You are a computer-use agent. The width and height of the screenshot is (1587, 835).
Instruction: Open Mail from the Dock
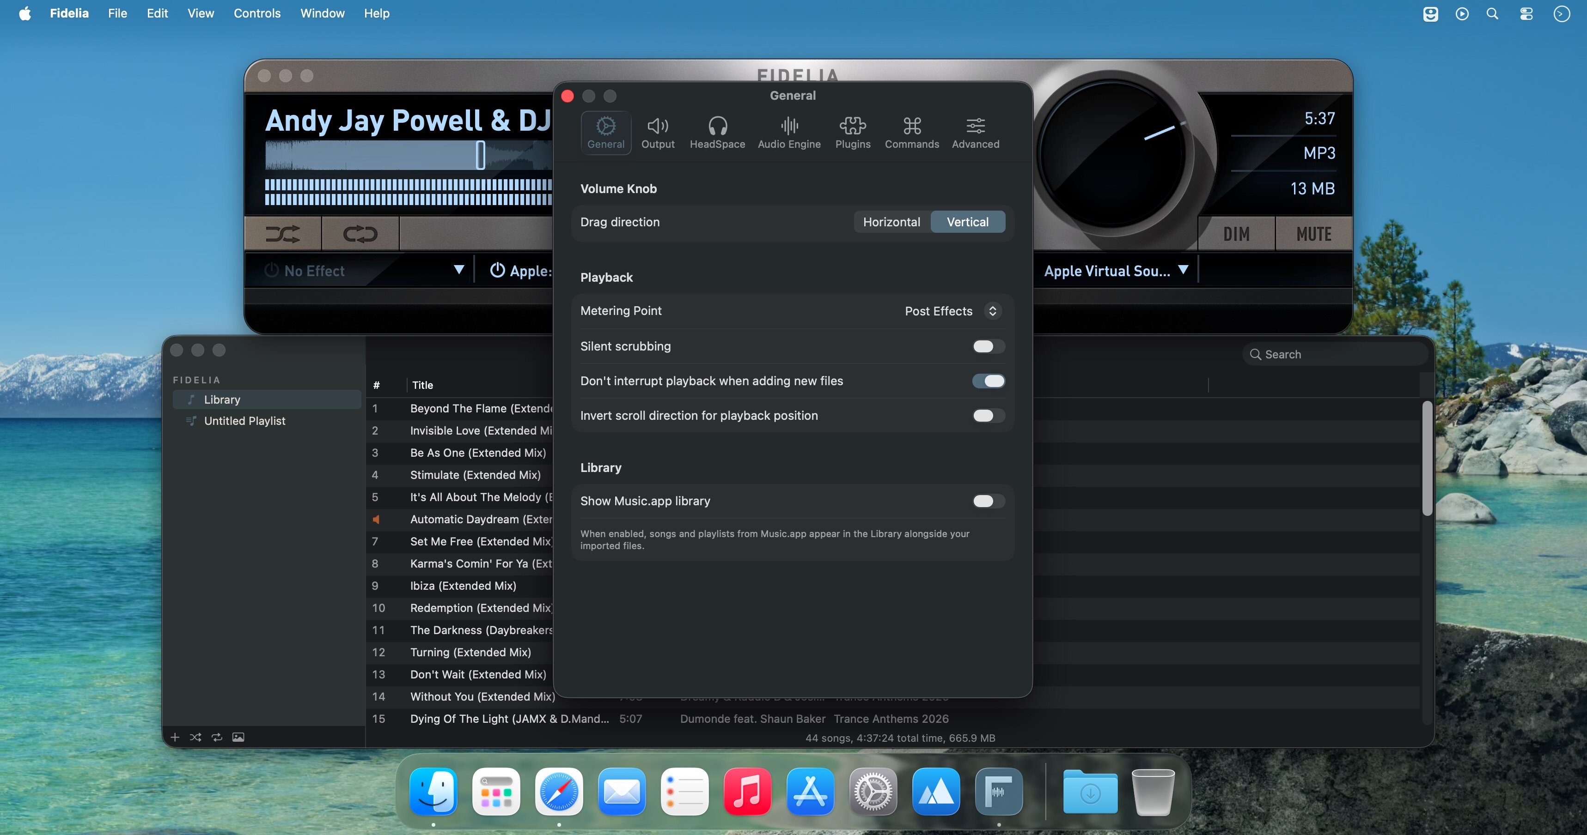[x=622, y=791]
